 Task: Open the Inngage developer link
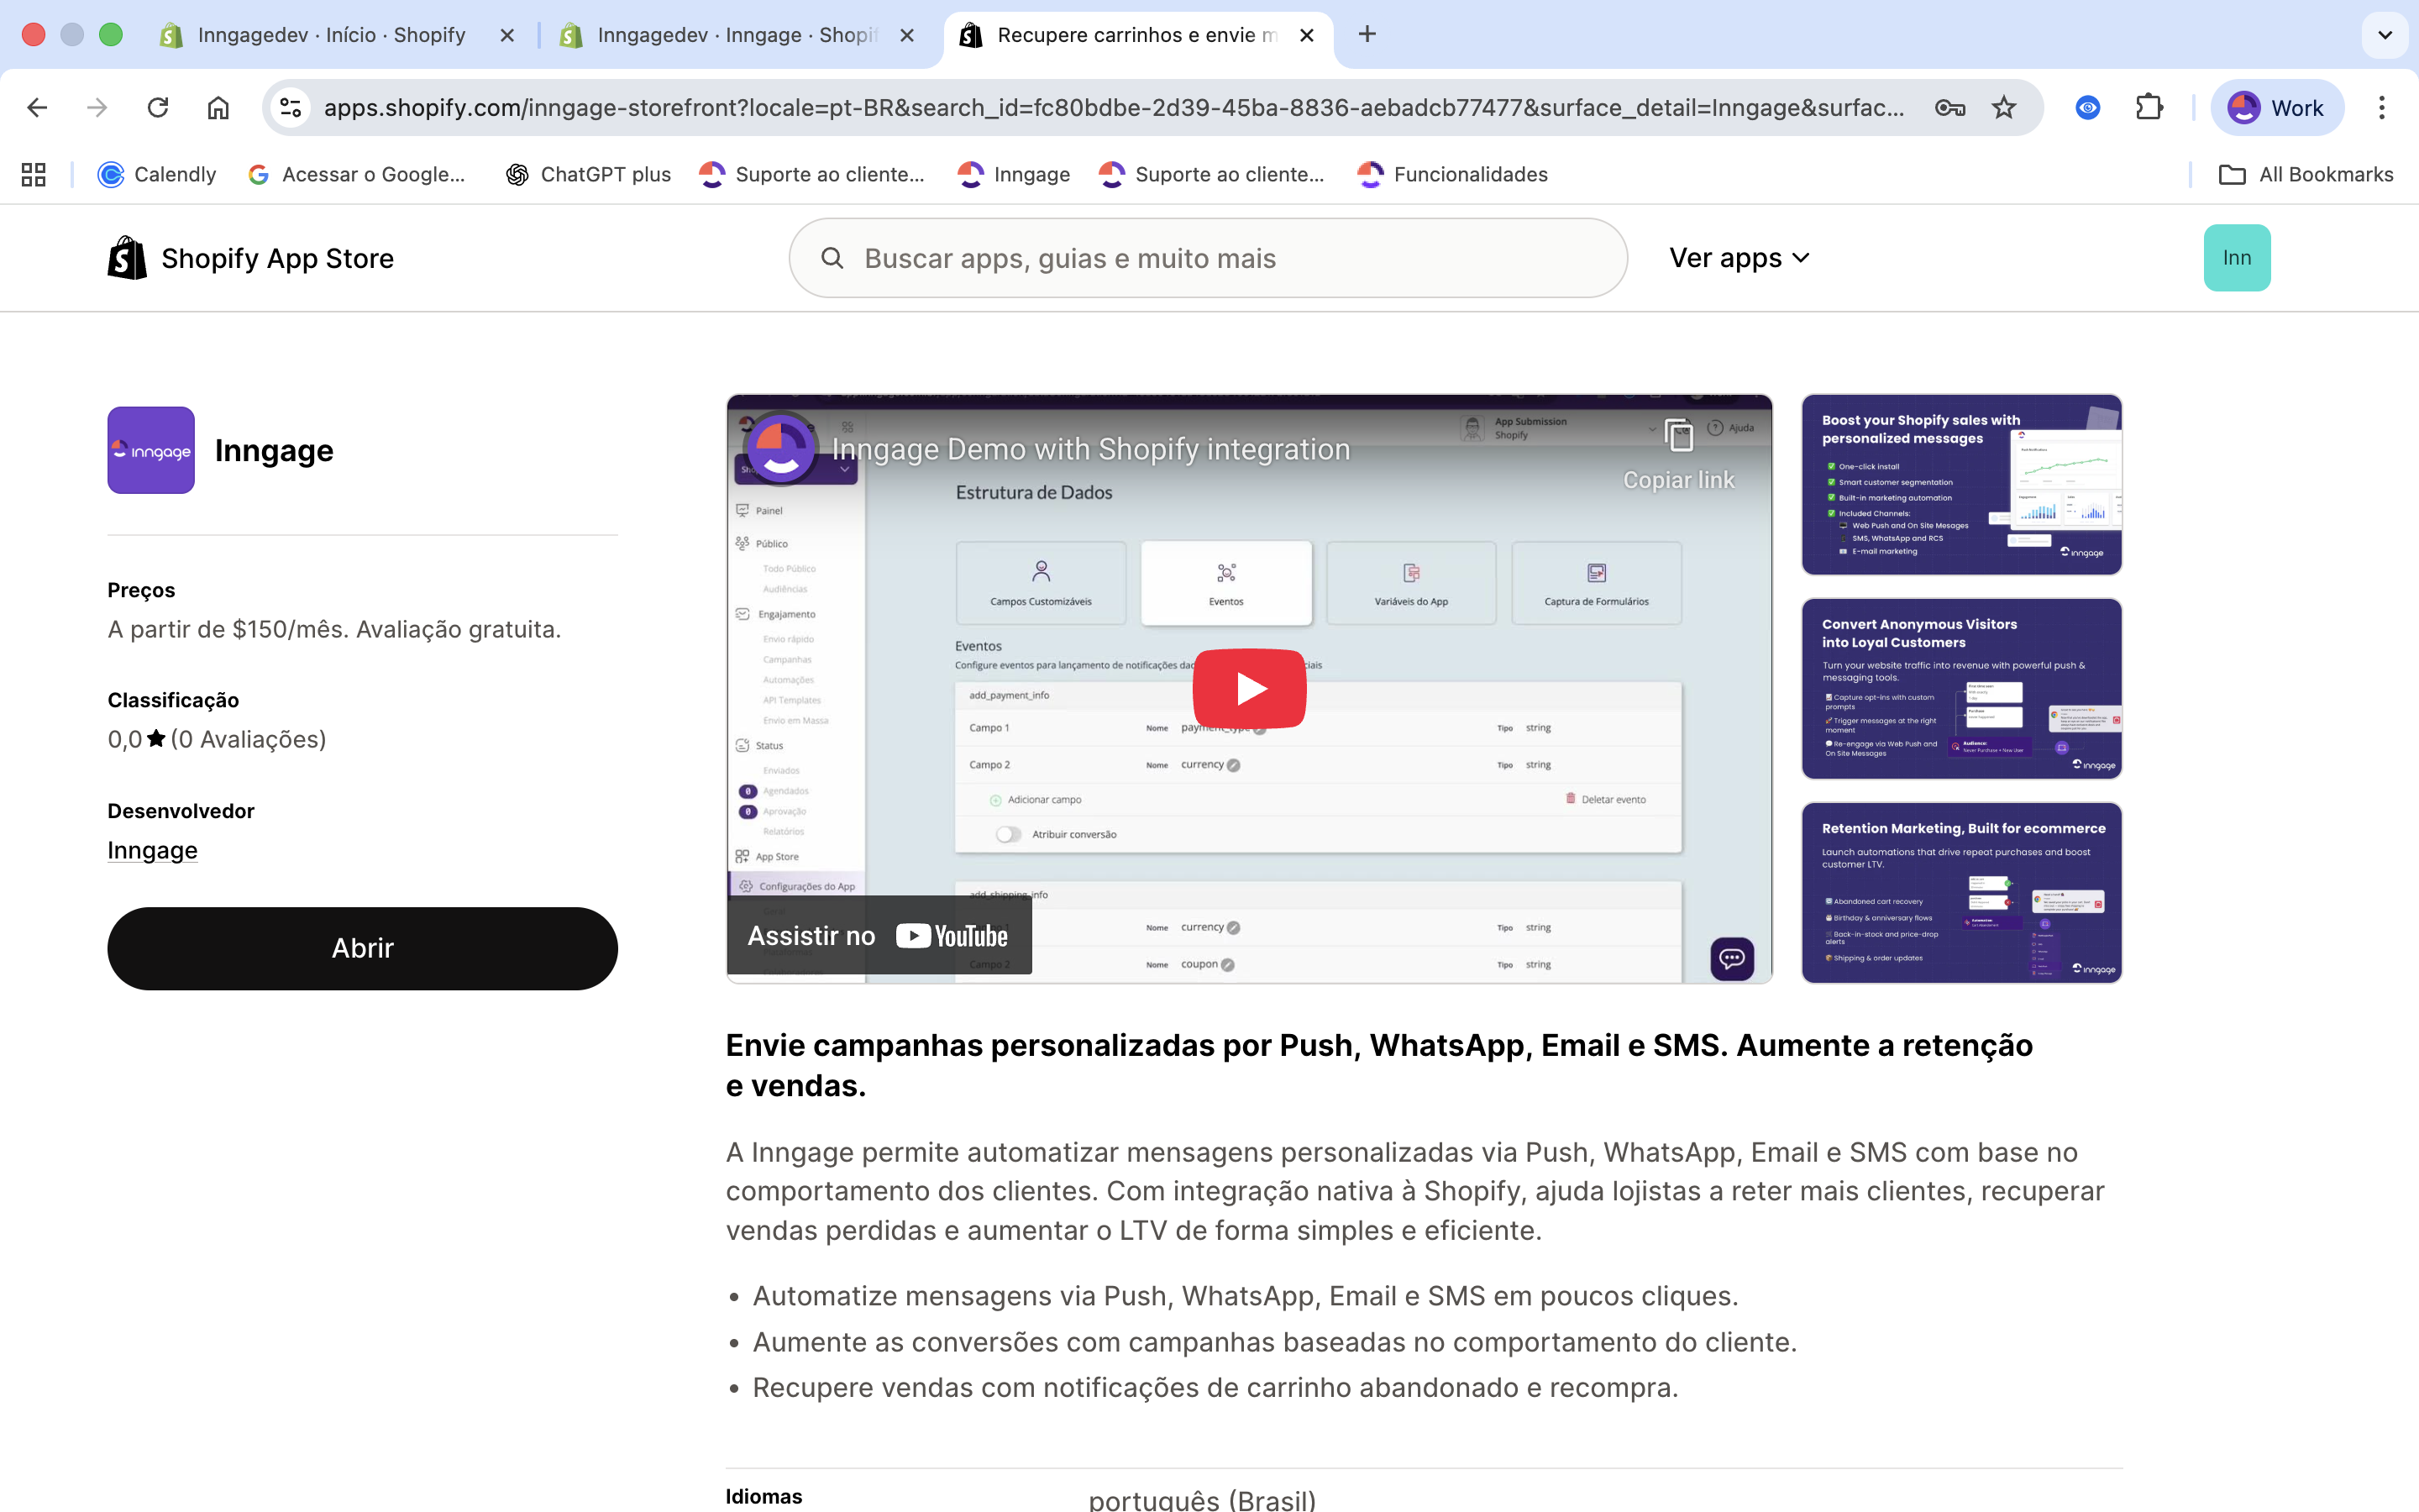[x=152, y=850]
